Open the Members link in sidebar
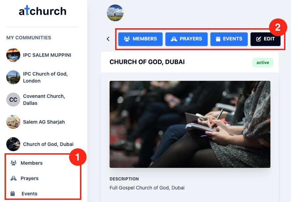291x202 pixels. pyautogui.click(x=31, y=163)
